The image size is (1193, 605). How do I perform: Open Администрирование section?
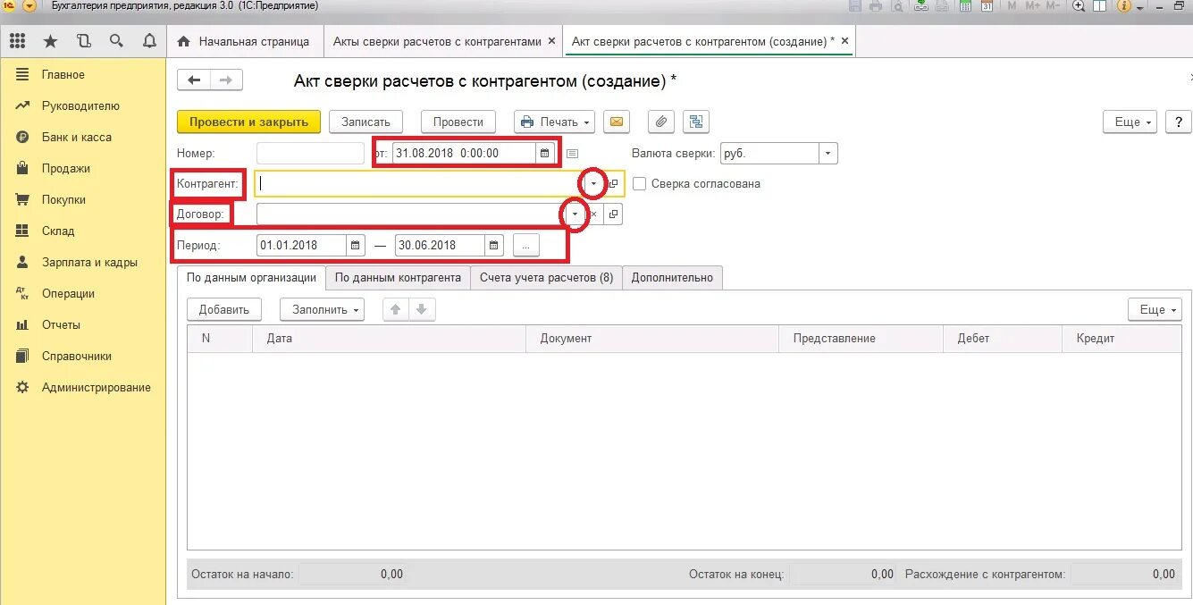[83, 388]
